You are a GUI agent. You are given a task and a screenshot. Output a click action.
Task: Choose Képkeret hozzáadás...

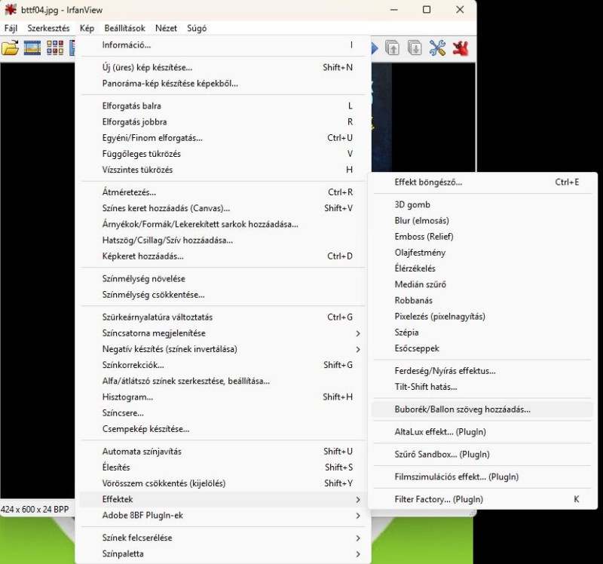[x=223, y=256]
